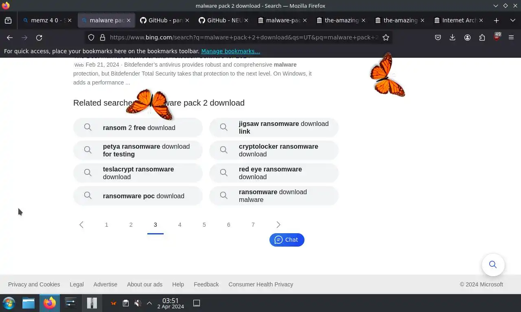Show desktop button beside clock

(x=197, y=303)
